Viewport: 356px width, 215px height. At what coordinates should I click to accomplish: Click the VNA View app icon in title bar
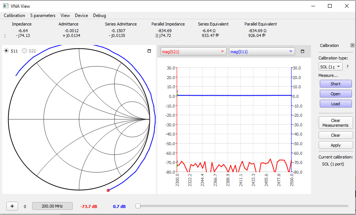pyautogui.click(x=6, y=6)
